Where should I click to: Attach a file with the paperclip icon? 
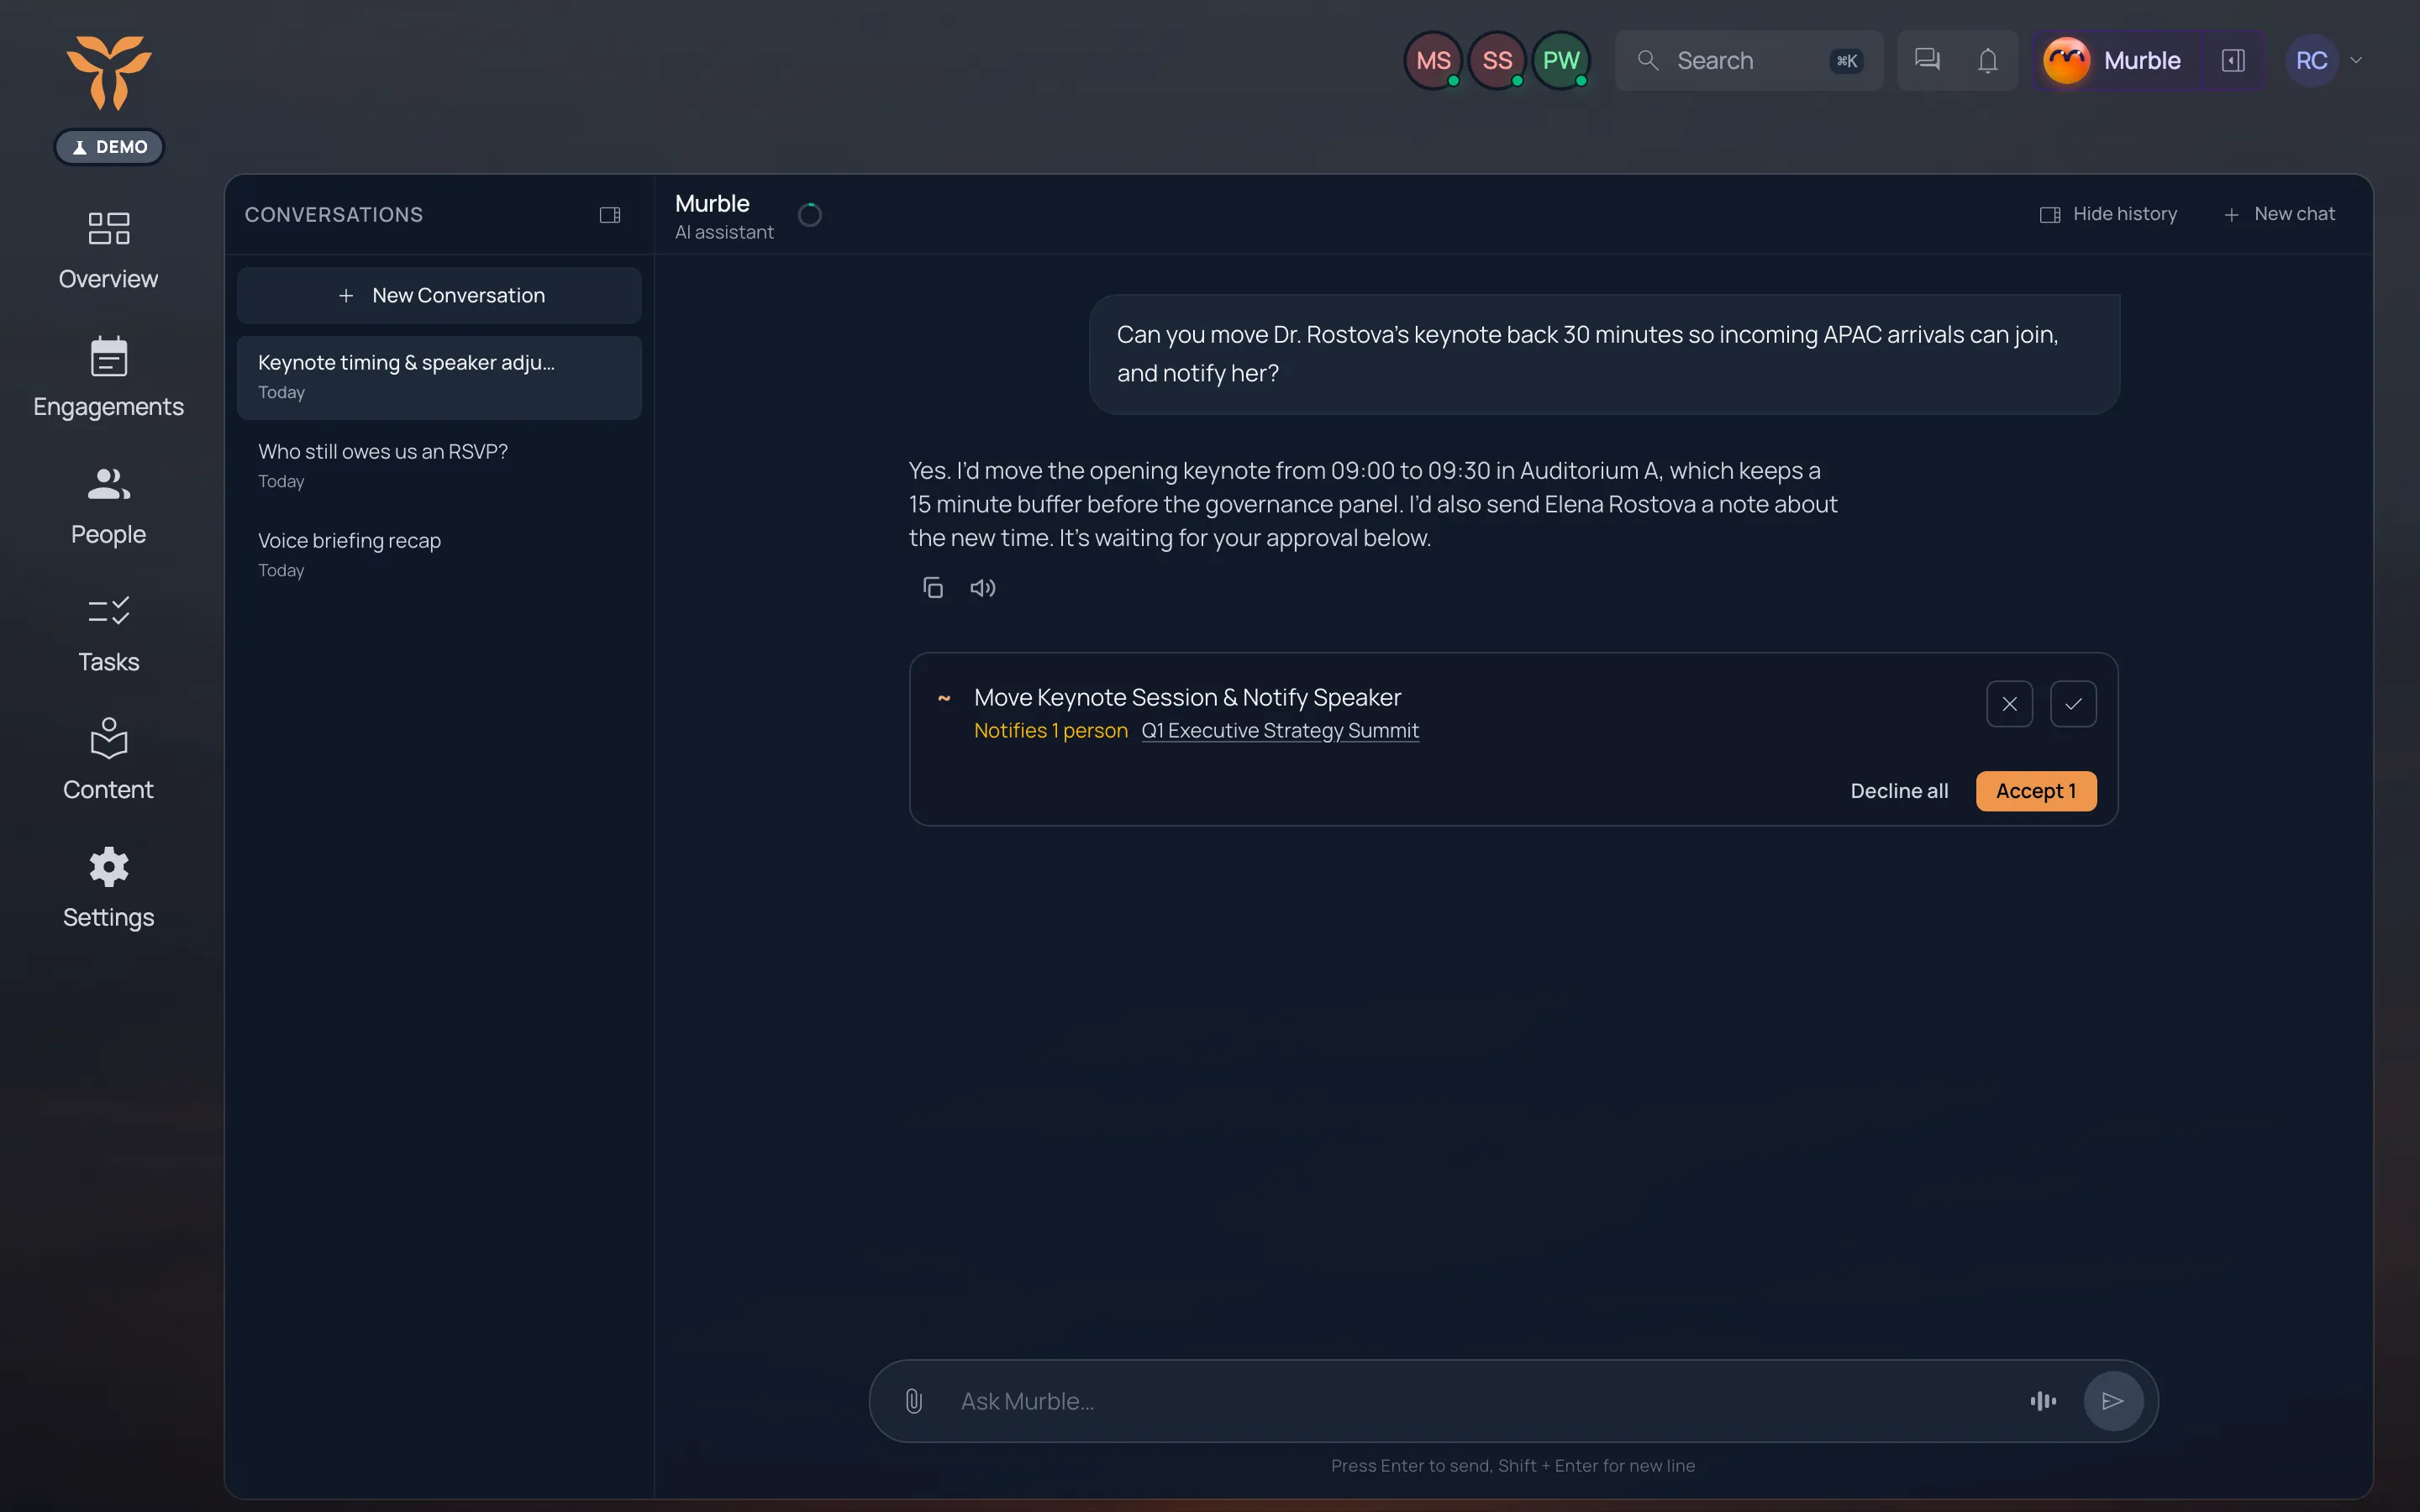coord(914,1401)
